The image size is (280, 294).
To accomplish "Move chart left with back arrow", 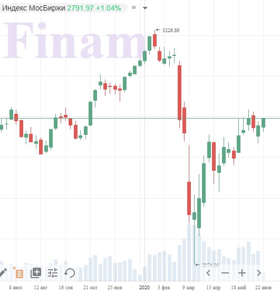I will coord(208,273).
